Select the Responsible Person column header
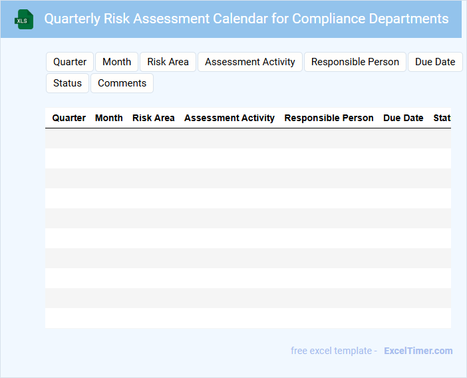The image size is (467, 378). coord(329,118)
